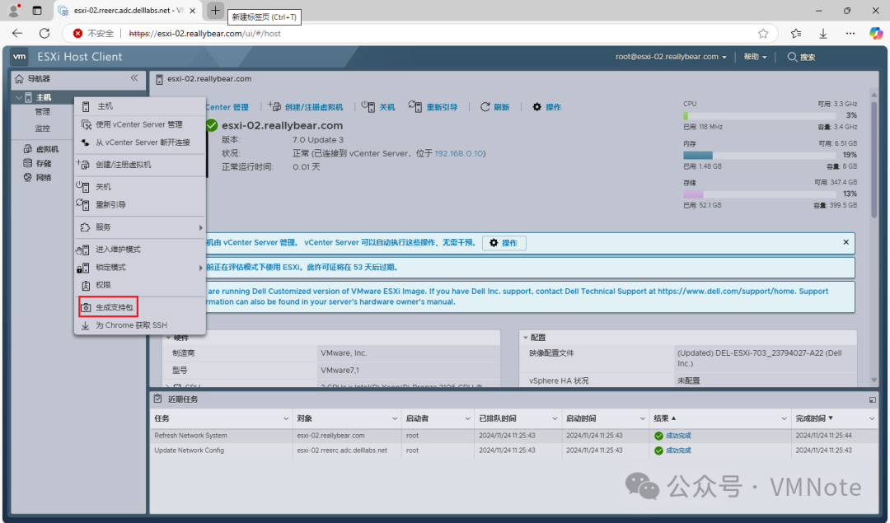Select the 虚拟机 item in navigator
This screenshot has height=523, width=890.
(41, 148)
